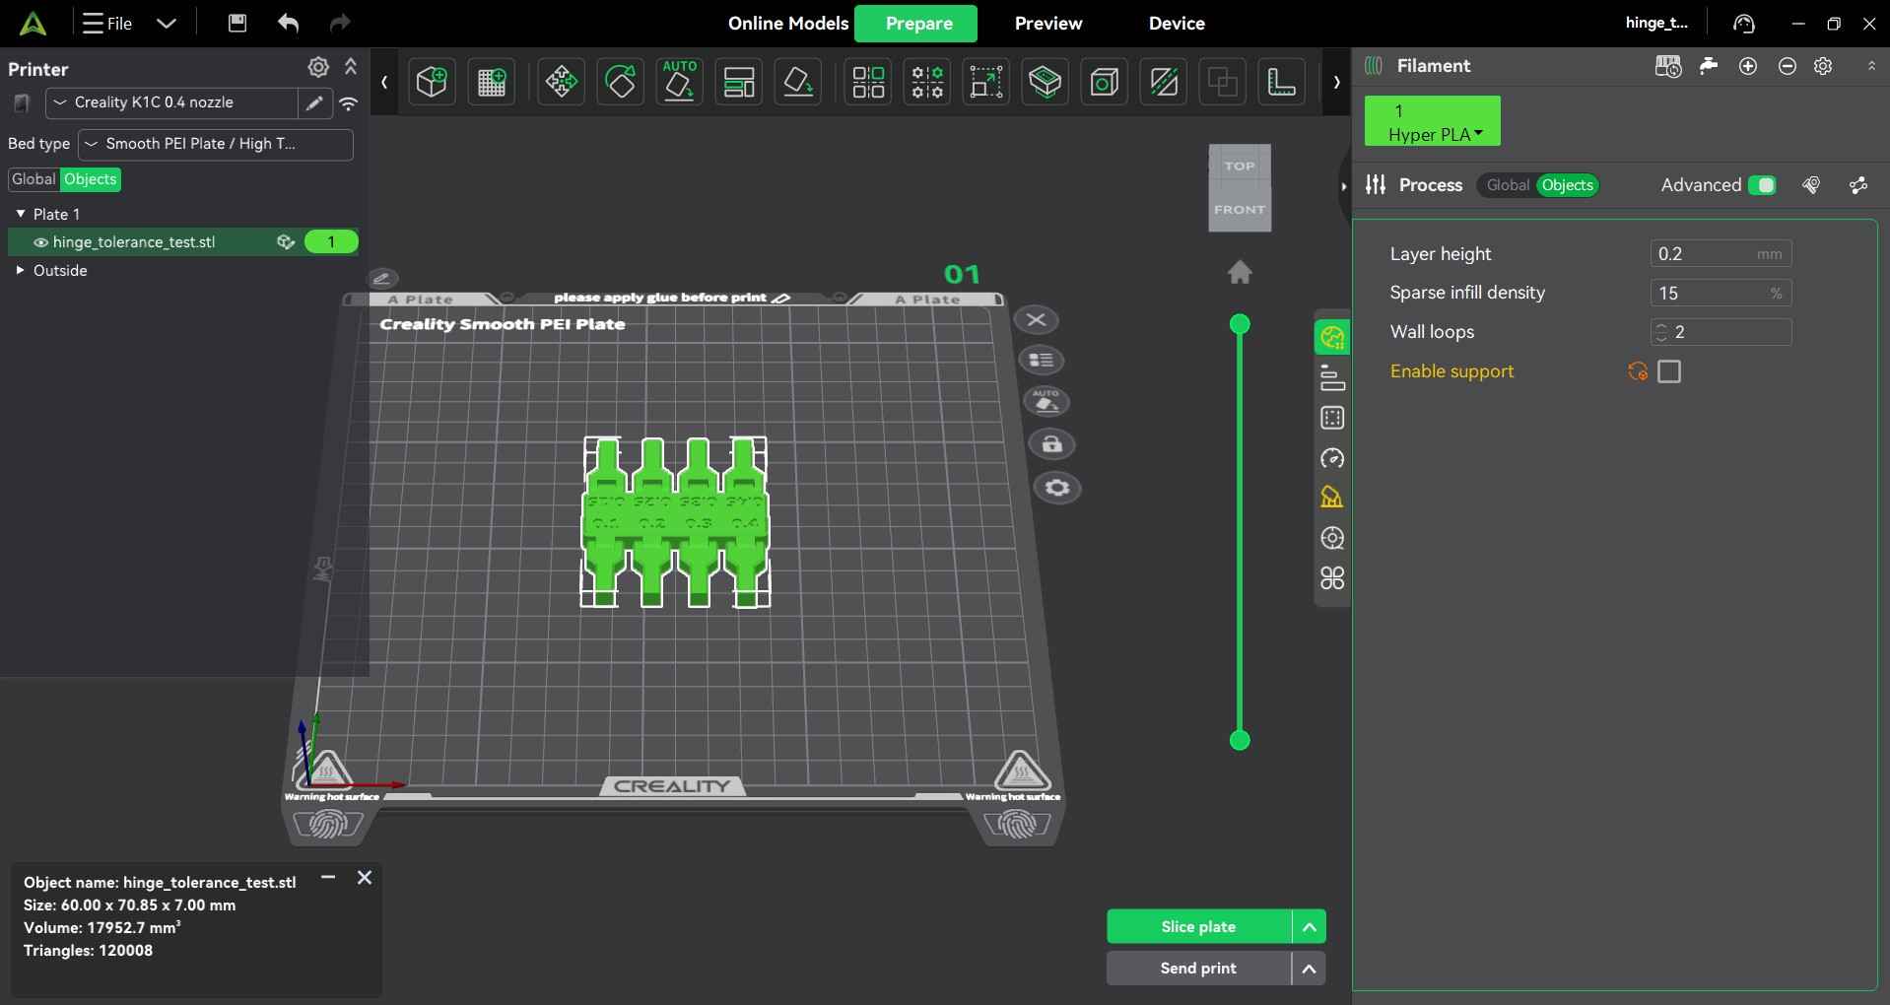Select Objects in the printer object list toggle
This screenshot has width=1890, height=1005.
tap(91, 179)
